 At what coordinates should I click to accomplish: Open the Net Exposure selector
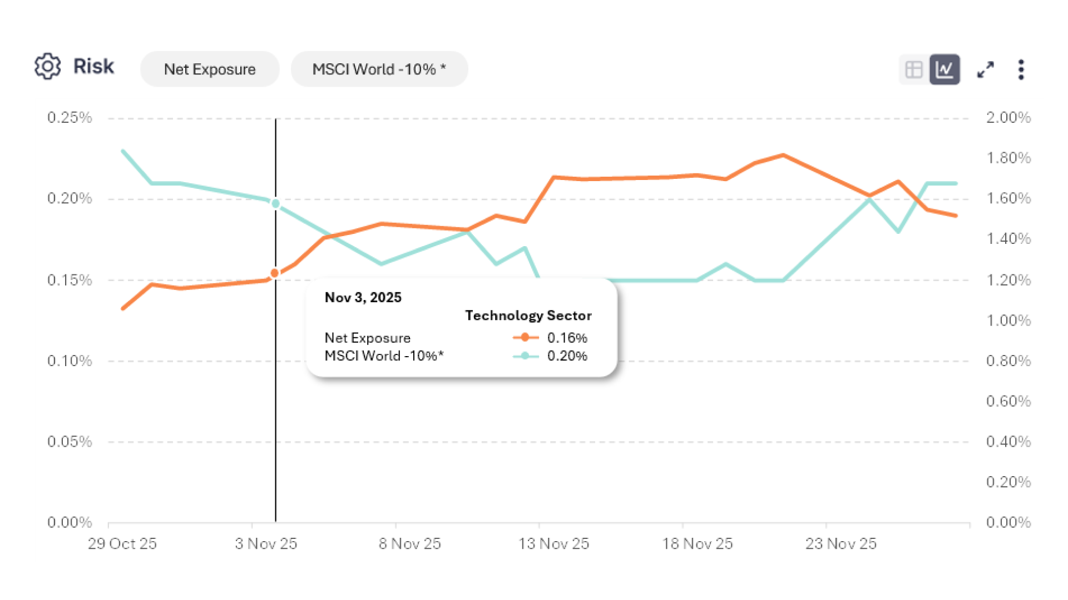tap(210, 69)
